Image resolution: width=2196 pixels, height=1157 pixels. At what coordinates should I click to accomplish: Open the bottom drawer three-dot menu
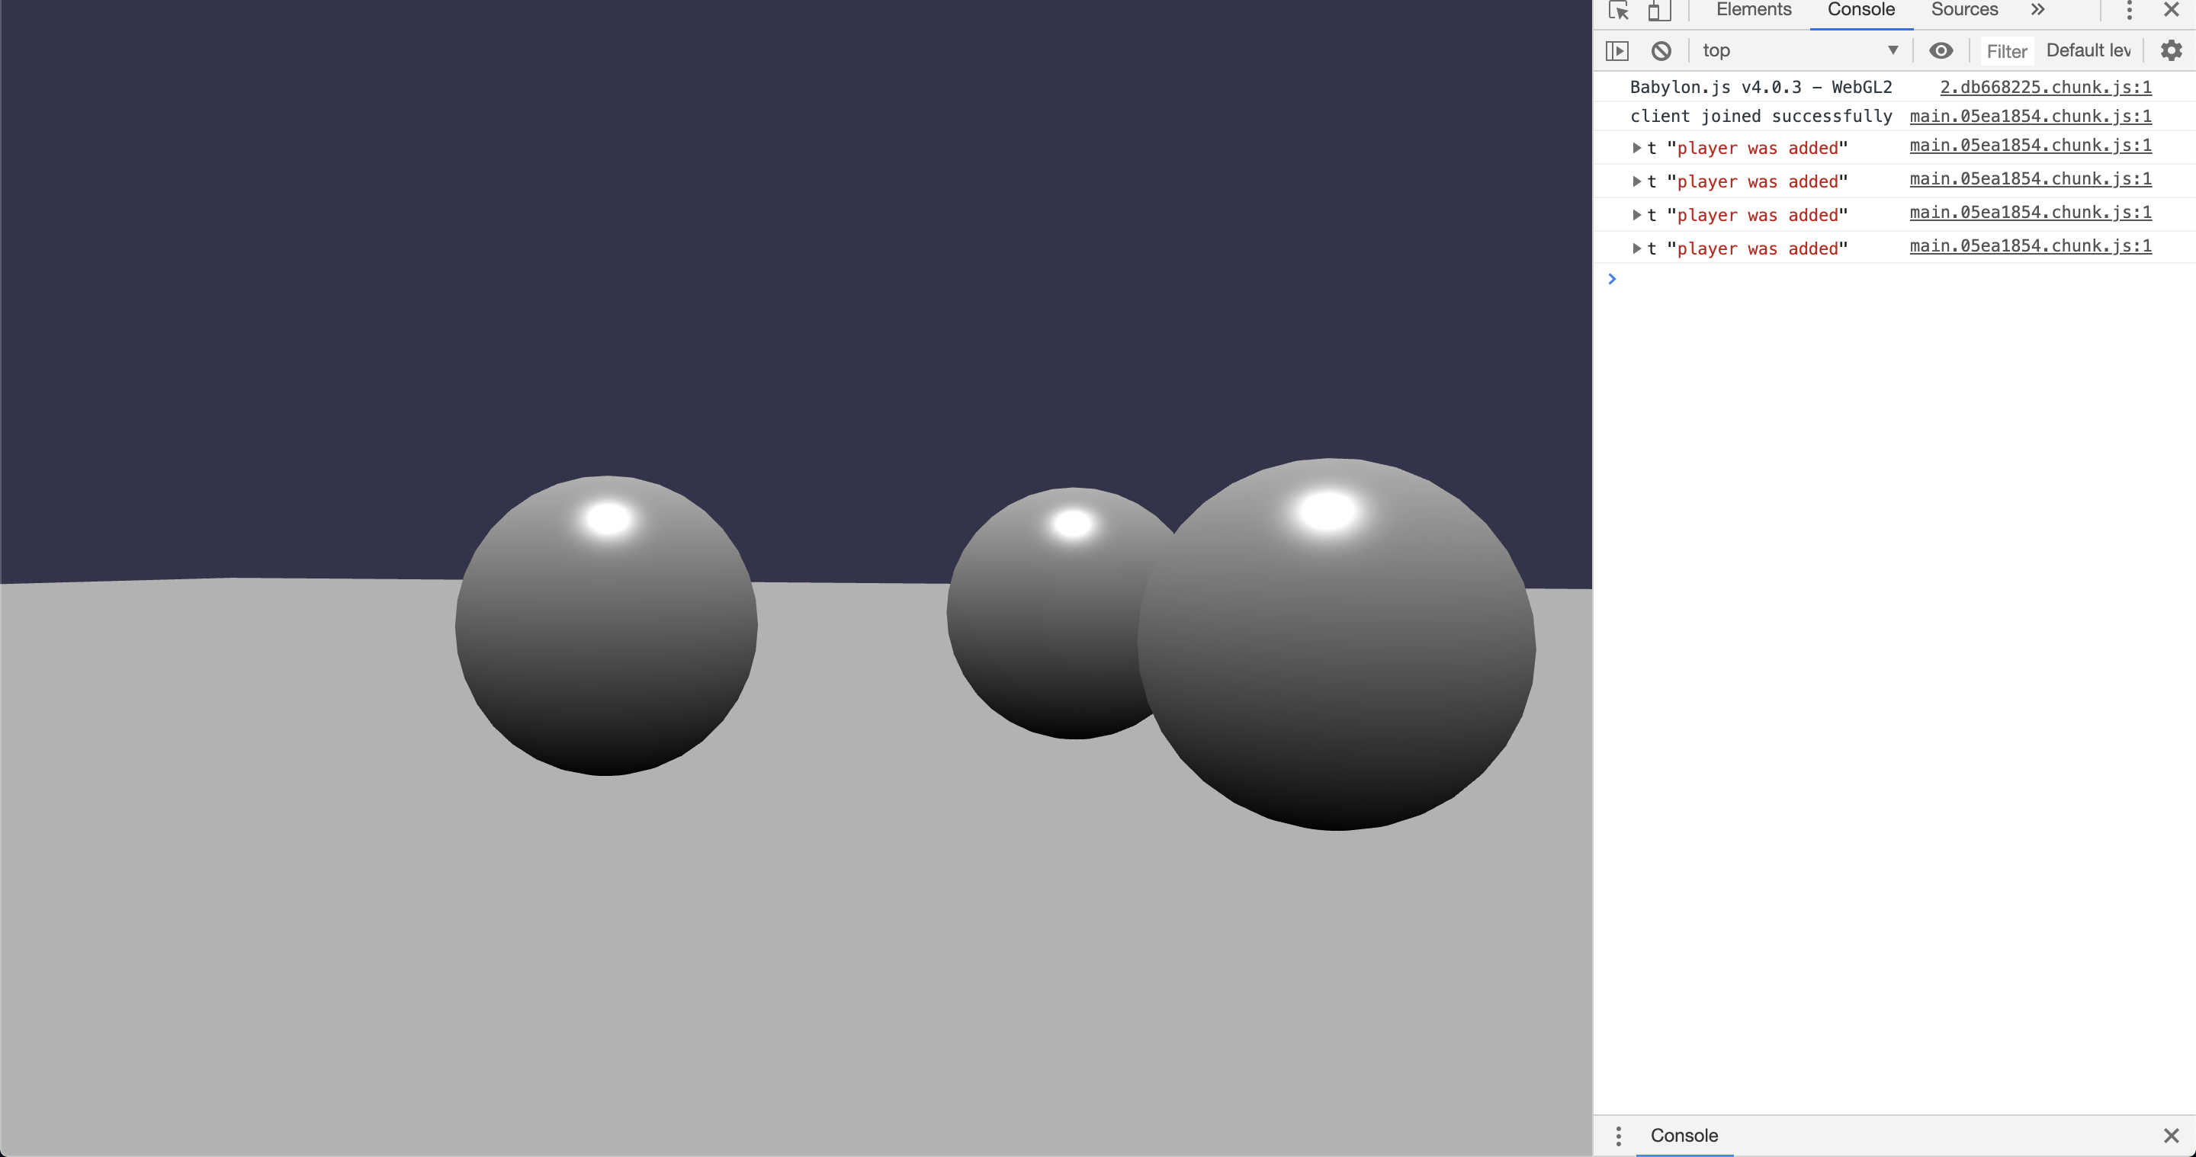1618,1135
